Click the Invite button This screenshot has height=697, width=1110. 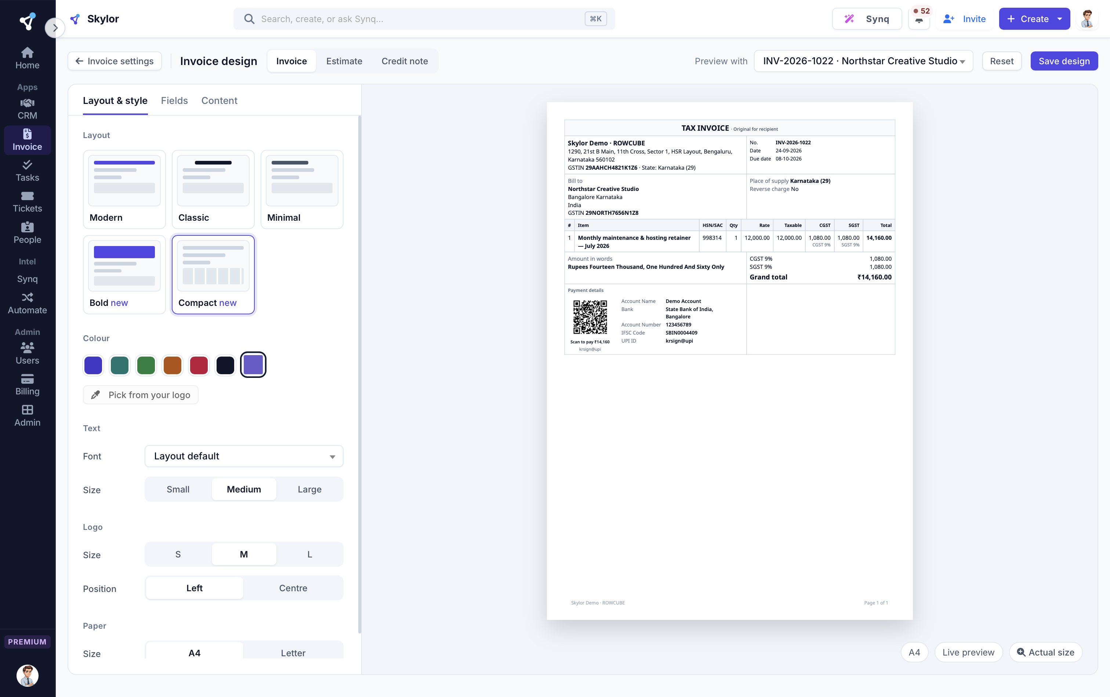[964, 19]
